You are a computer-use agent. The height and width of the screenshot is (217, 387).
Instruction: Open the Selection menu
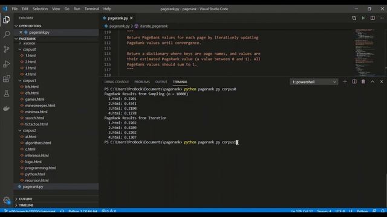pyautogui.click(x=40, y=9)
